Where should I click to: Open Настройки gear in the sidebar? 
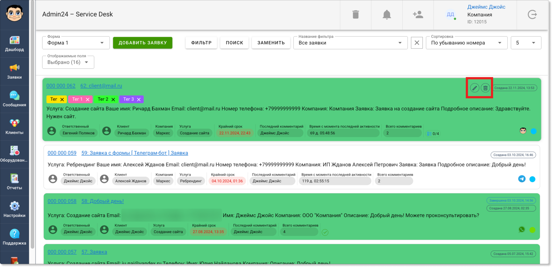pos(14,209)
